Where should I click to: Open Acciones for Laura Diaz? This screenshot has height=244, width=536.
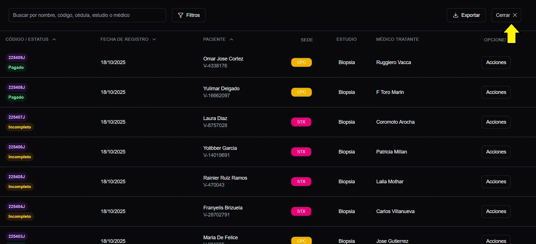496,122
